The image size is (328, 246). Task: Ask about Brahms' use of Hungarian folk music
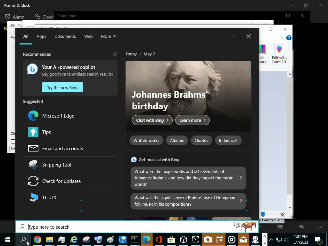click(188, 201)
